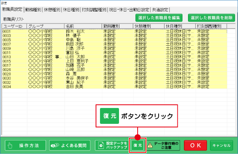Viewport: 238px width, 154px height.
Task: Open the 教職員設定 tab
Action: point(12,10)
